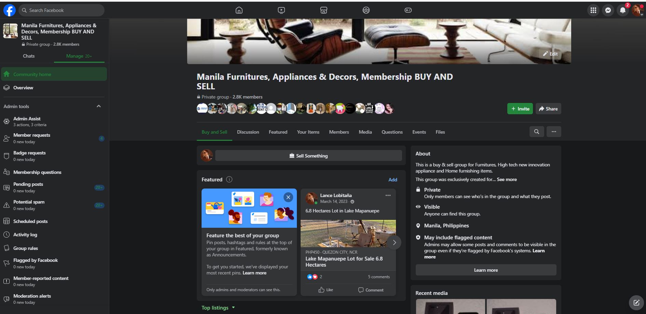Open the 5 comments link
This screenshot has width=646, height=314.
(x=379, y=277)
